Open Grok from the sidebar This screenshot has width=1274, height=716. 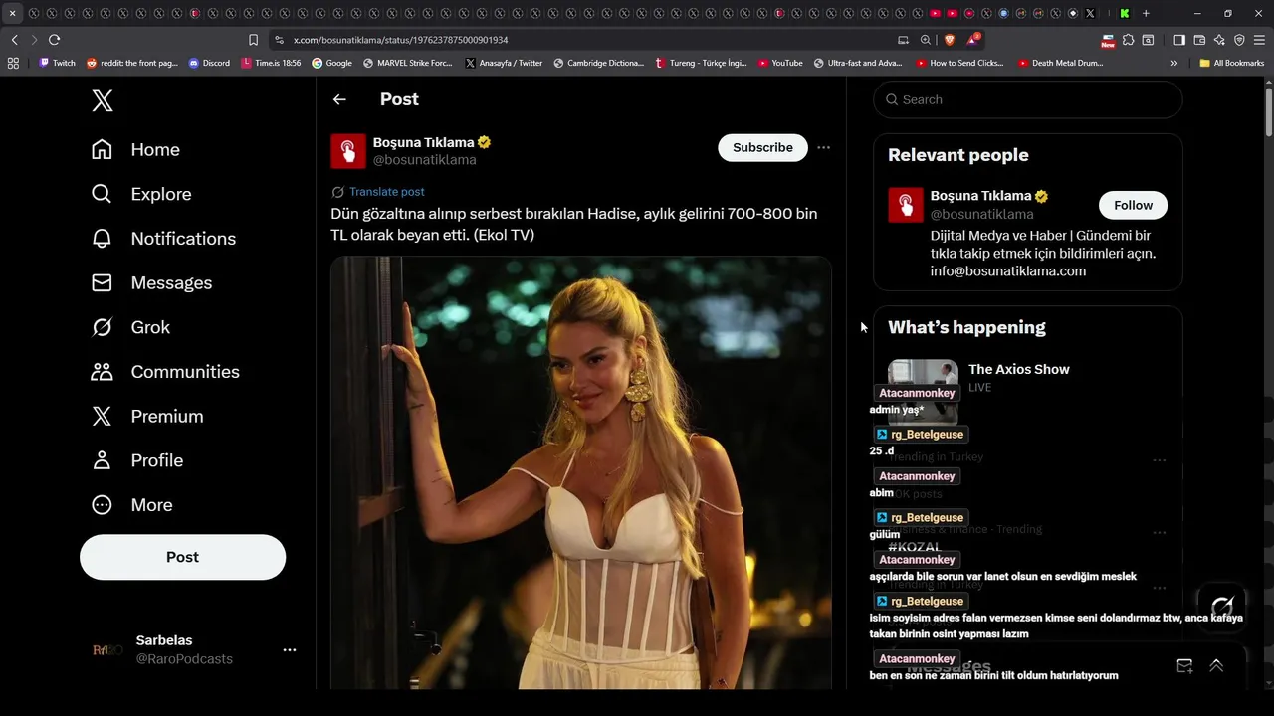pyautogui.click(x=130, y=327)
